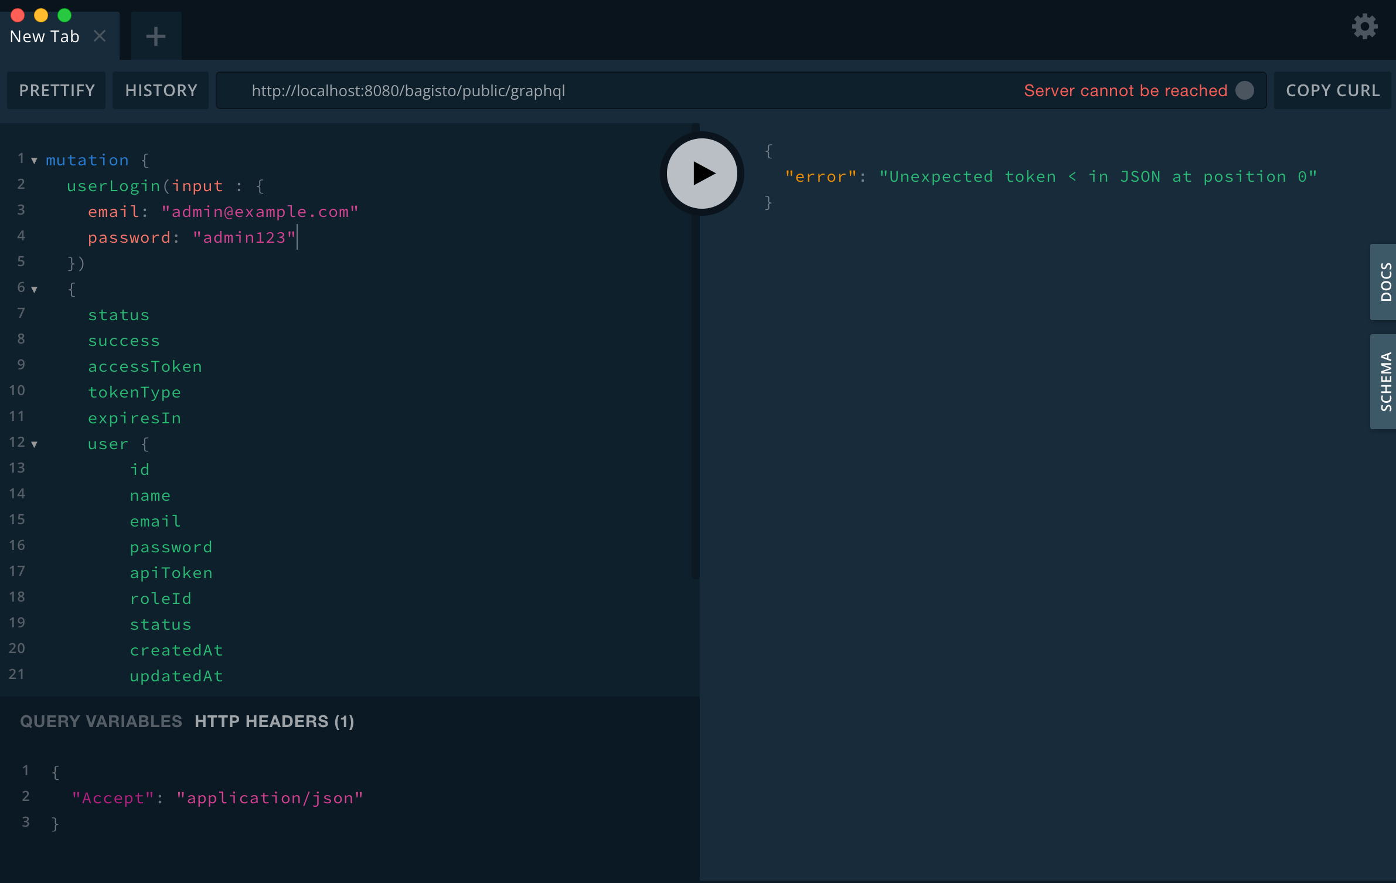The height and width of the screenshot is (883, 1396).
Task: Click the createdAt field in the query
Action: pyautogui.click(x=176, y=650)
